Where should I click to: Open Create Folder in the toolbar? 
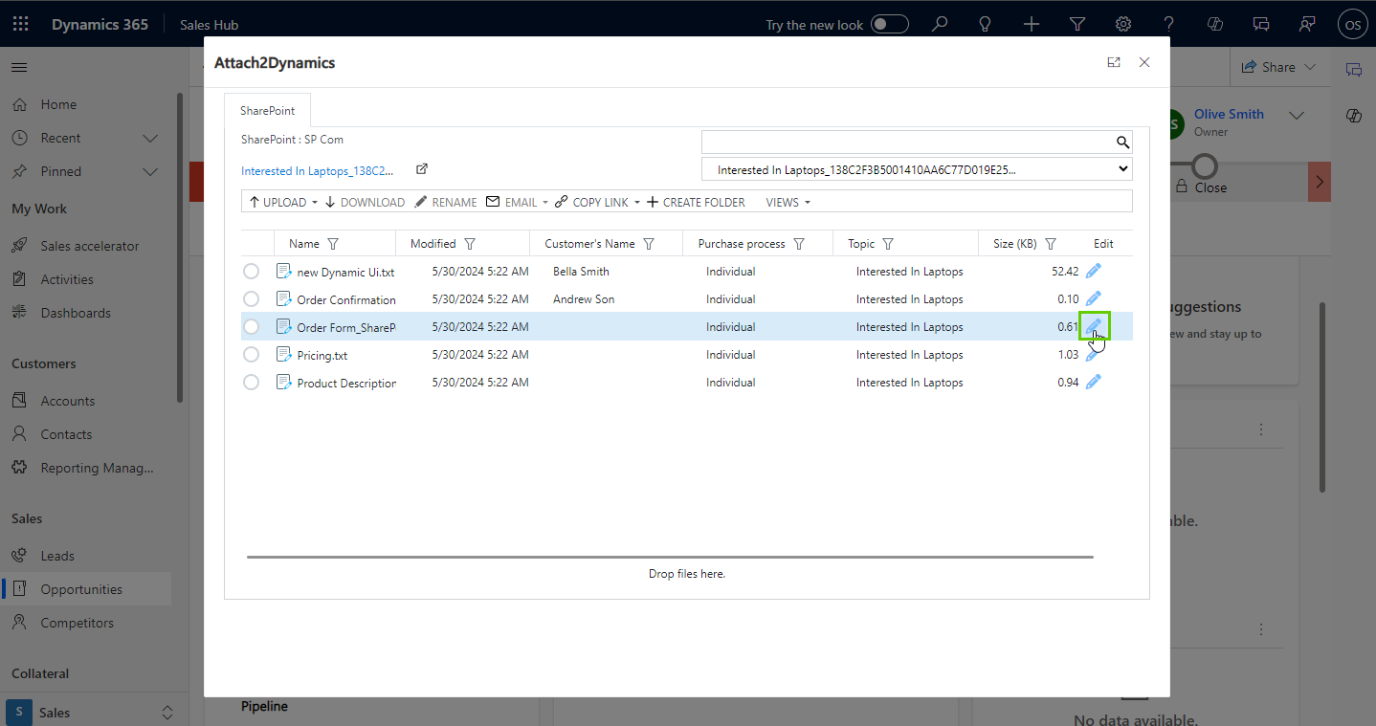point(696,203)
